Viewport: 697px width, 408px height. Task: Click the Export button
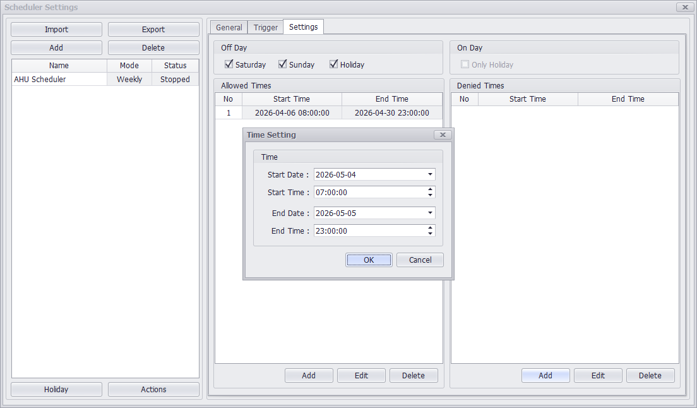click(153, 30)
